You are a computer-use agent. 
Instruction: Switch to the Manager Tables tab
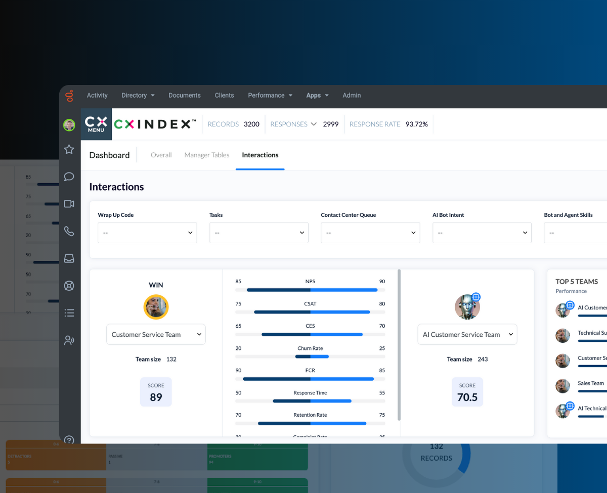(207, 155)
